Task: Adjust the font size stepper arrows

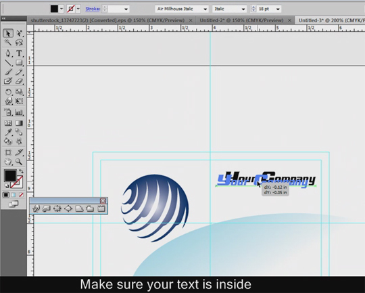Action: point(253,9)
